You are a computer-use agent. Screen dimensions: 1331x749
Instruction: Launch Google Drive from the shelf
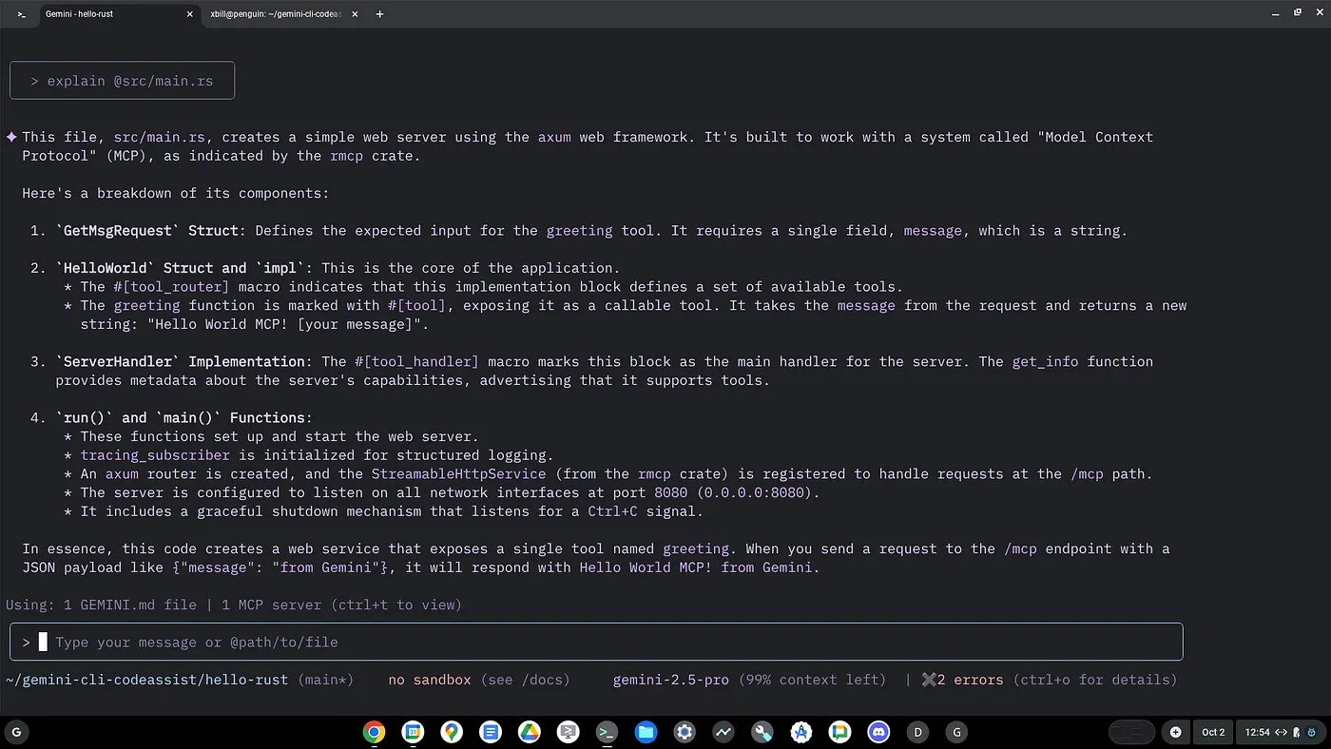click(529, 732)
